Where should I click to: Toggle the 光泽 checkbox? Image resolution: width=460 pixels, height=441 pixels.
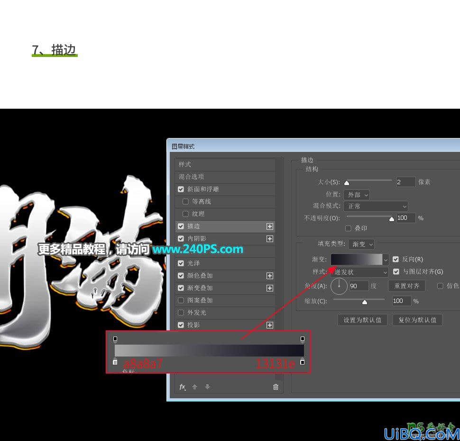click(181, 263)
